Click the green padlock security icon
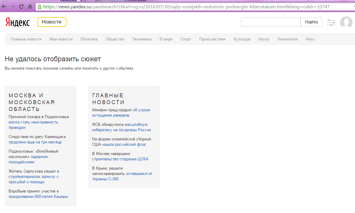The width and height of the screenshot is (355, 213). pos(40,6)
